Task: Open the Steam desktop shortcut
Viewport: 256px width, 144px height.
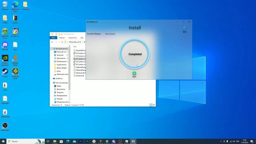Action: click(5, 73)
